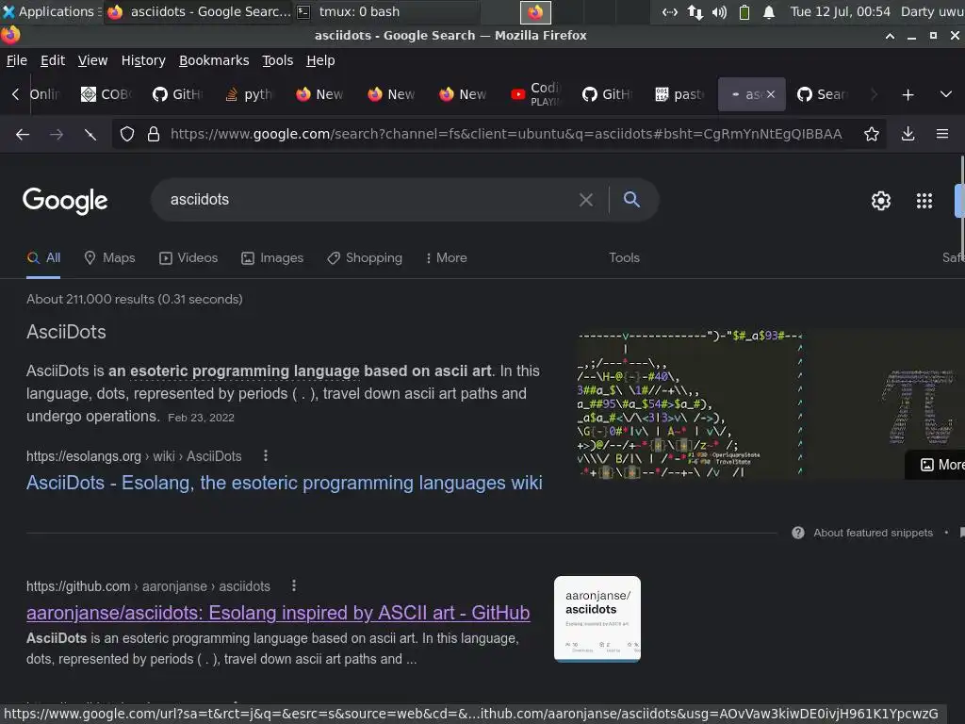Image resolution: width=965 pixels, height=724 pixels.
Task: Open the tracking protection shield icon
Action: pos(127,134)
